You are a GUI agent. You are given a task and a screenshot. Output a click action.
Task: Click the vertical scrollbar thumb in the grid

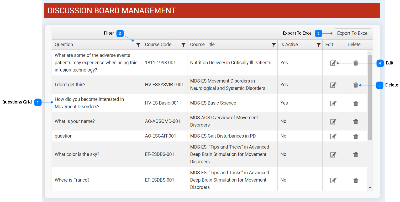coord(370,97)
